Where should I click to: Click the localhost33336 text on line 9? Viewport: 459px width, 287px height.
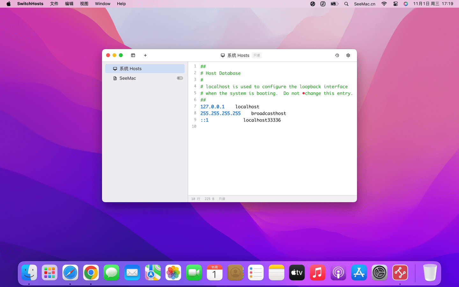(262, 120)
